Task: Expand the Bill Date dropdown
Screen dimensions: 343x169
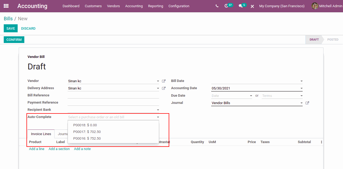Action: click(301, 81)
